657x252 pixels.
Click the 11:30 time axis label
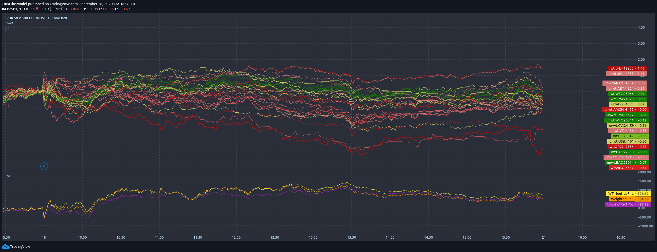point(198,237)
